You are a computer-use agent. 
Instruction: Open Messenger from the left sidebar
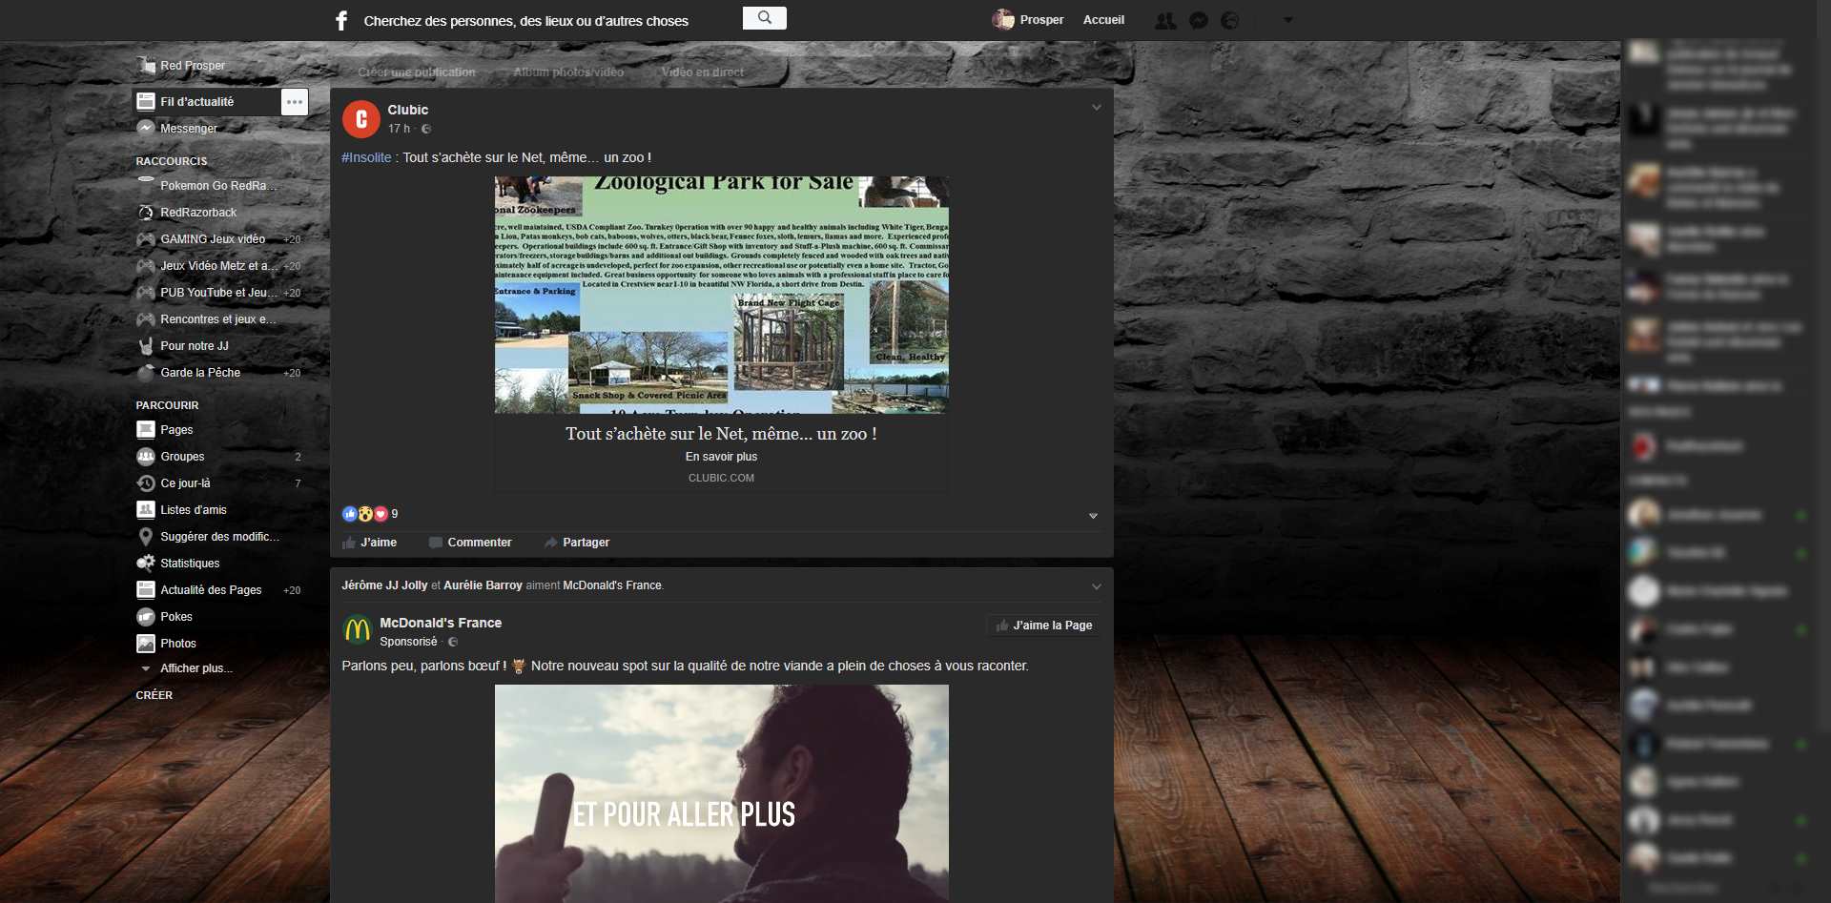177,129
